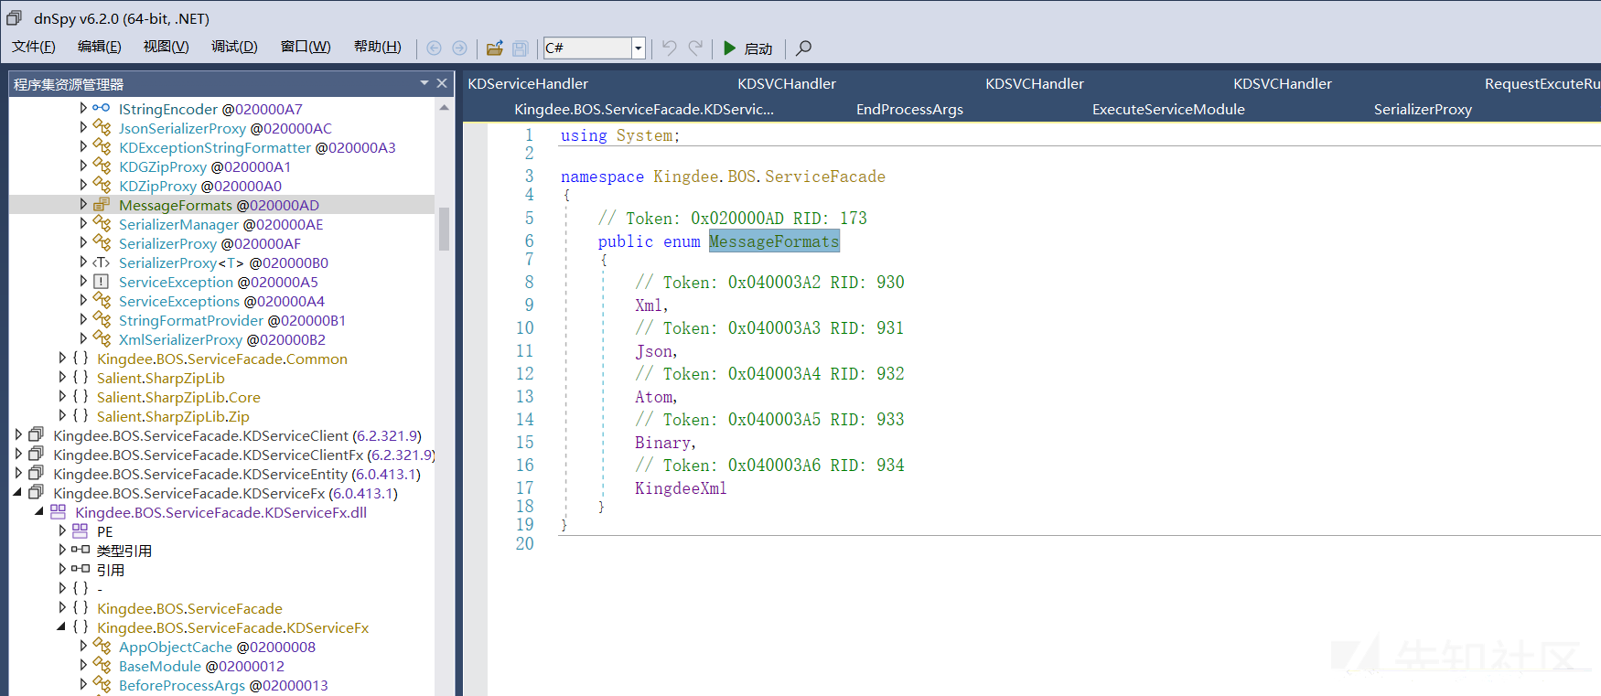This screenshot has width=1601, height=696.
Task: Click the undo toolbar icon
Action: [x=670, y=48]
